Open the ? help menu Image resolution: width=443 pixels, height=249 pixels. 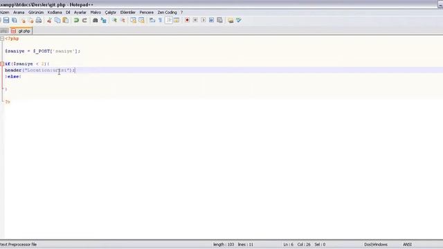(181, 12)
